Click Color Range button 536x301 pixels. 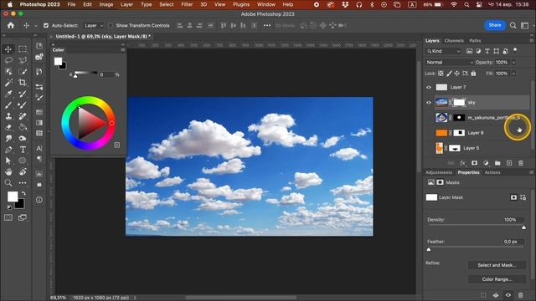click(497, 278)
